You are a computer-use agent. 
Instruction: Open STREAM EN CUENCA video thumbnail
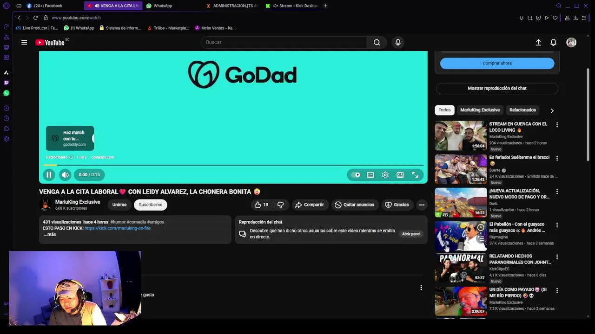pos(461,136)
